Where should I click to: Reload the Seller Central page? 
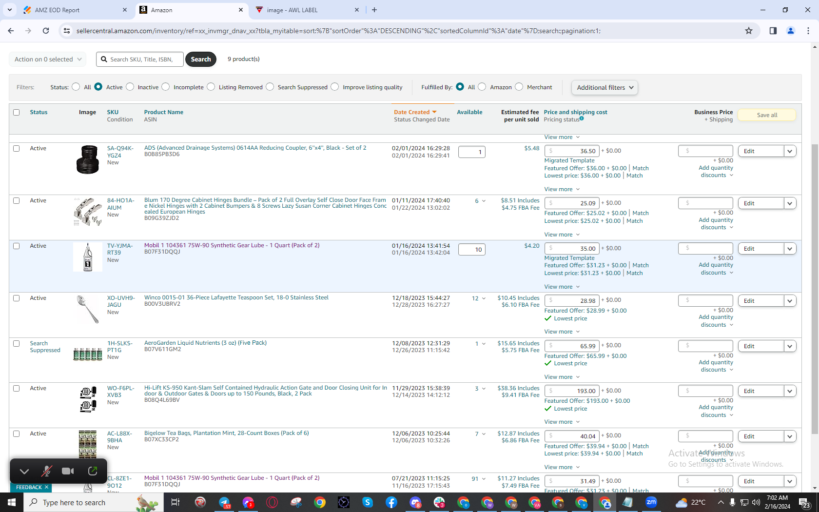tap(46, 31)
